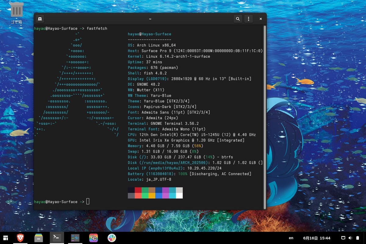Click the 'Host: Surface Pro 9' line
This screenshot has width=366, height=244.
pyautogui.click(x=195, y=51)
